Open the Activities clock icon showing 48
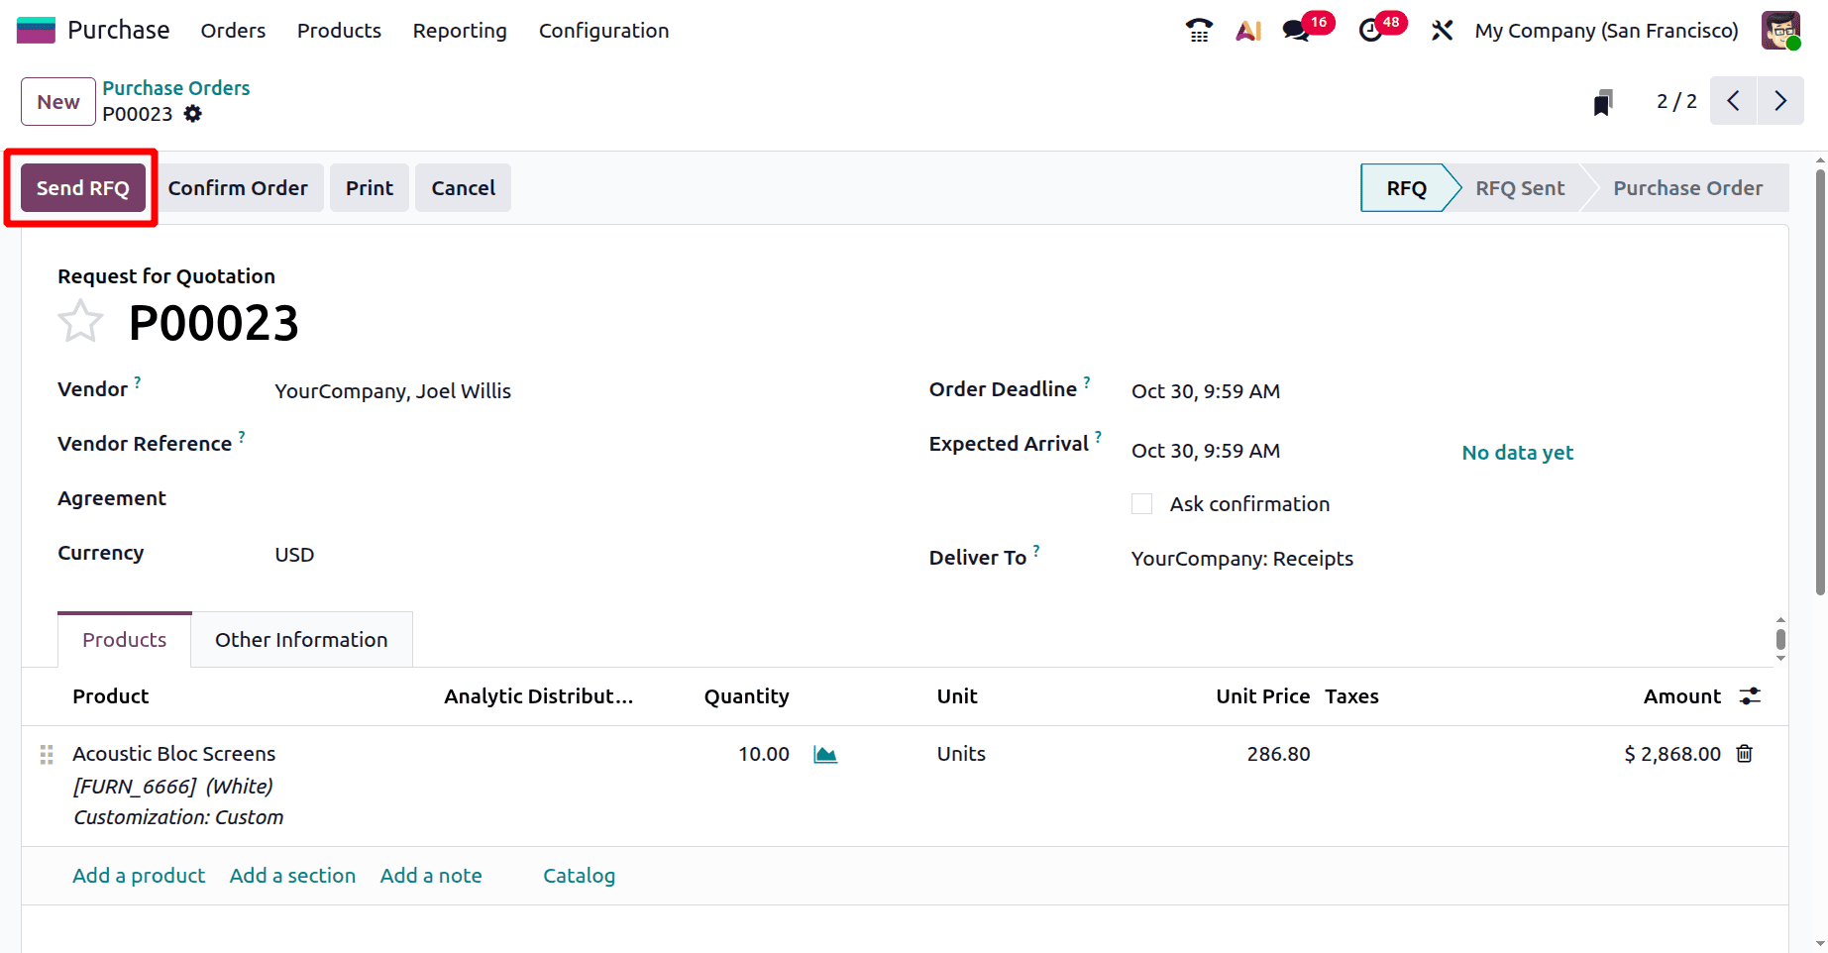 (1372, 30)
